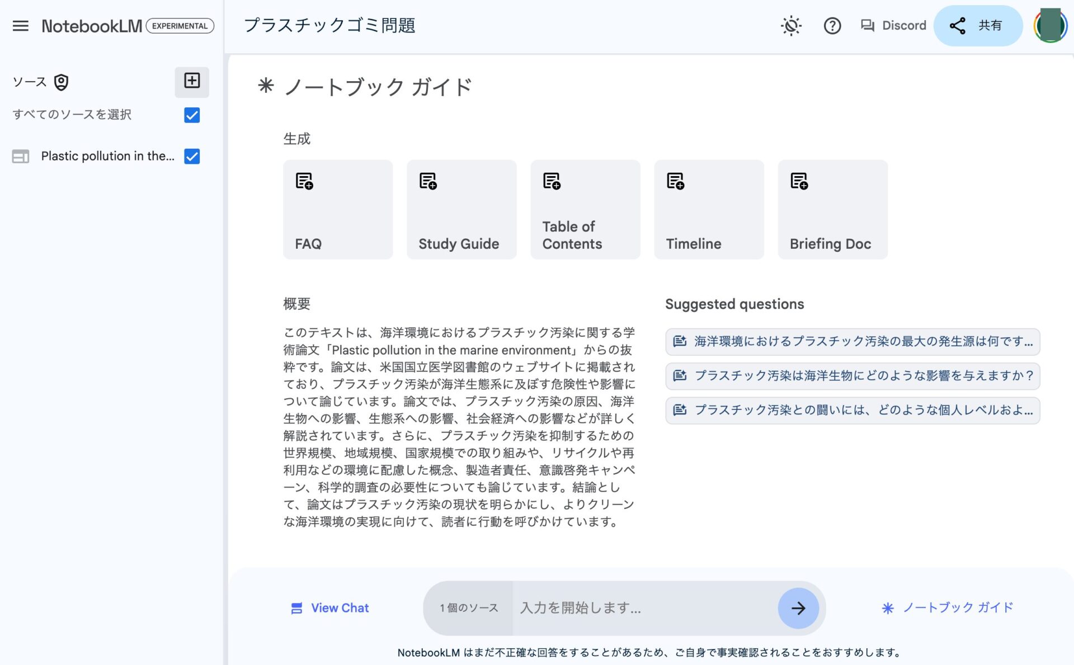The width and height of the screenshot is (1074, 665).
Task: Click the user profile avatar
Action: (1049, 26)
